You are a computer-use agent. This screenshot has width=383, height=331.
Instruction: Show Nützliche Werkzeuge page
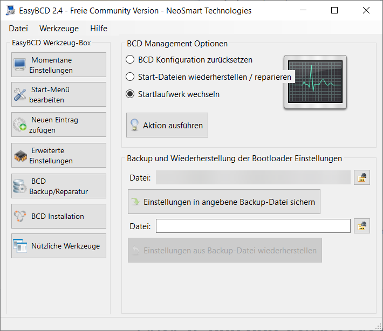point(59,246)
